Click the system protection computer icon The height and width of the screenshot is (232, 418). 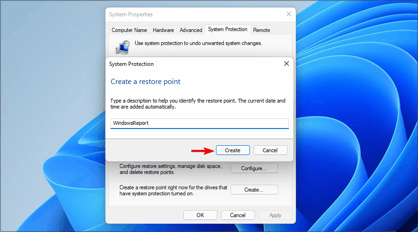[x=123, y=47]
